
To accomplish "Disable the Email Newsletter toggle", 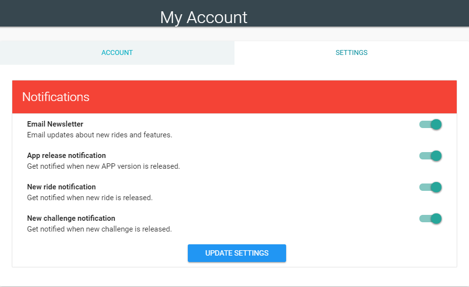I will coord(431,125).
